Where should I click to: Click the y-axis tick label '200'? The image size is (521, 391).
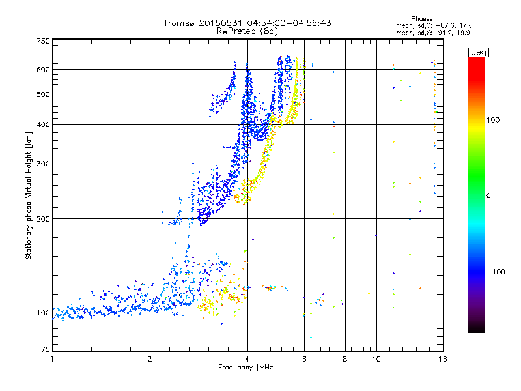[x=43, y=219]
